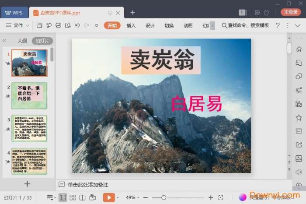This screenshot has height=204, width=306.
Task: Add a new slide with plus button
Action: pyautogui.click(x=27, y=184)
